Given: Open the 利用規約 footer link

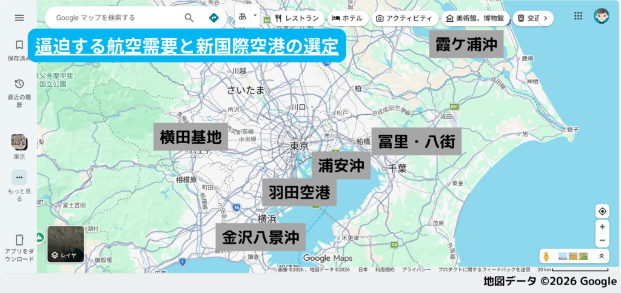Looking at the screenshot, I should point(384,269).
